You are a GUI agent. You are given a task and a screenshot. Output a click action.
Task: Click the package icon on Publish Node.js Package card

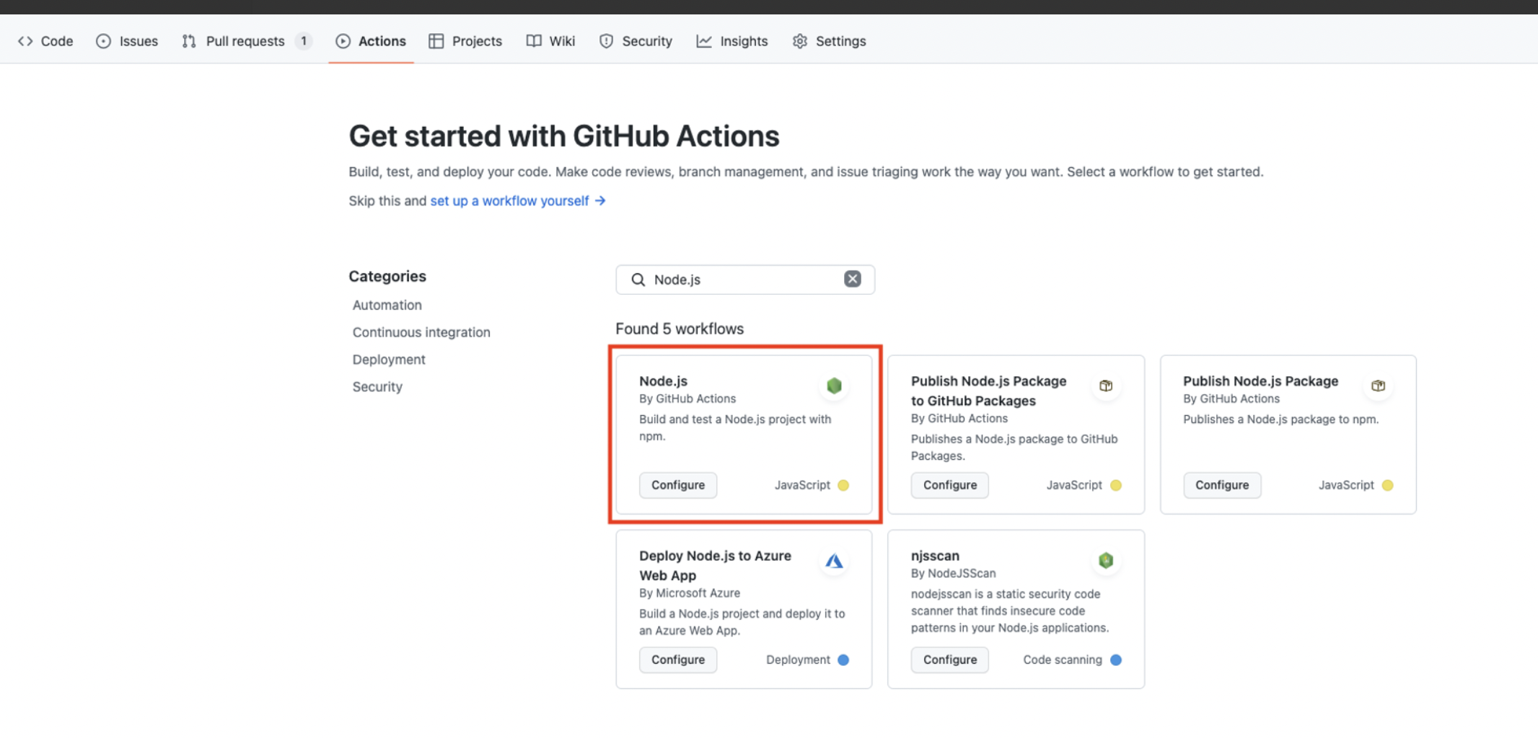[x=1378, y=386]
